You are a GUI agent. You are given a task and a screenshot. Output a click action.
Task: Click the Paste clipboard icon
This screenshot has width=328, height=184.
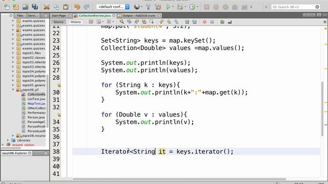(x=66, y=7)
